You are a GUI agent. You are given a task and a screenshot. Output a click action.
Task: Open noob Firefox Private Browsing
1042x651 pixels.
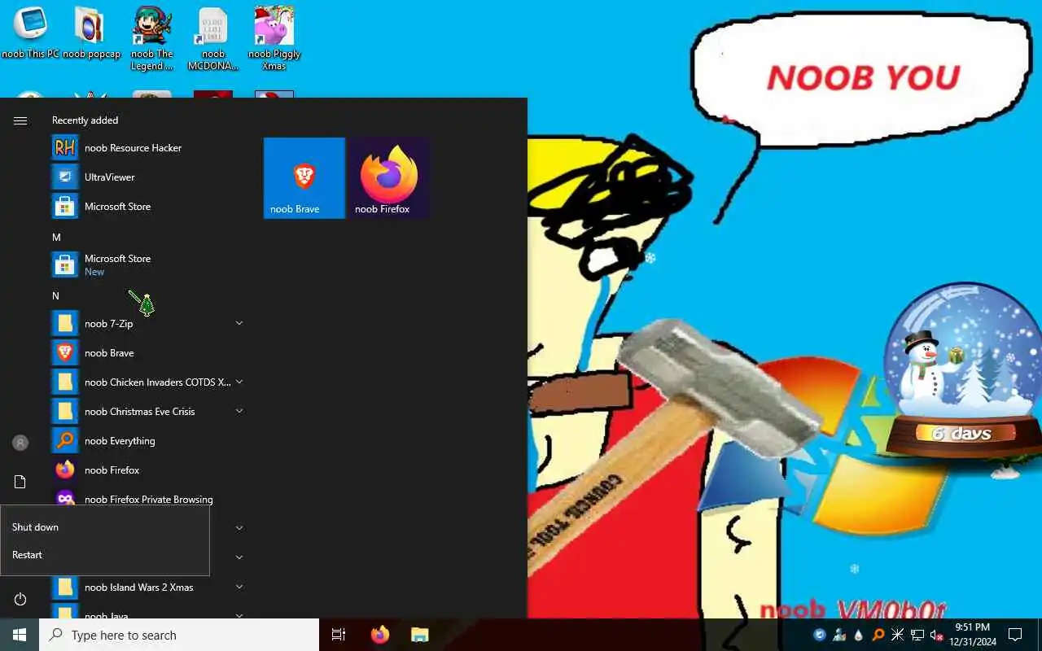click(x=148, y=499)
